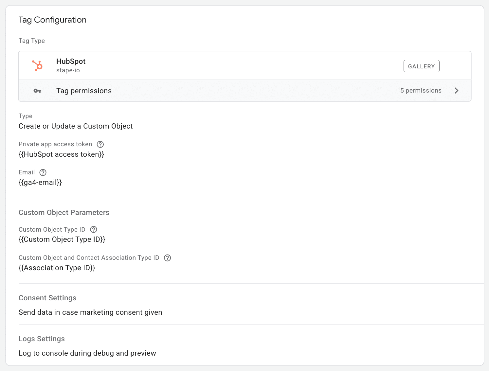Edit the Association Type ID value
The height and width of the screenshot is (371, 489).
coord(57,268)
